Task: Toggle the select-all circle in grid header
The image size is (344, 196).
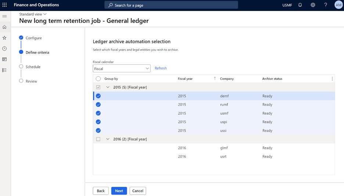Action: 98,79
